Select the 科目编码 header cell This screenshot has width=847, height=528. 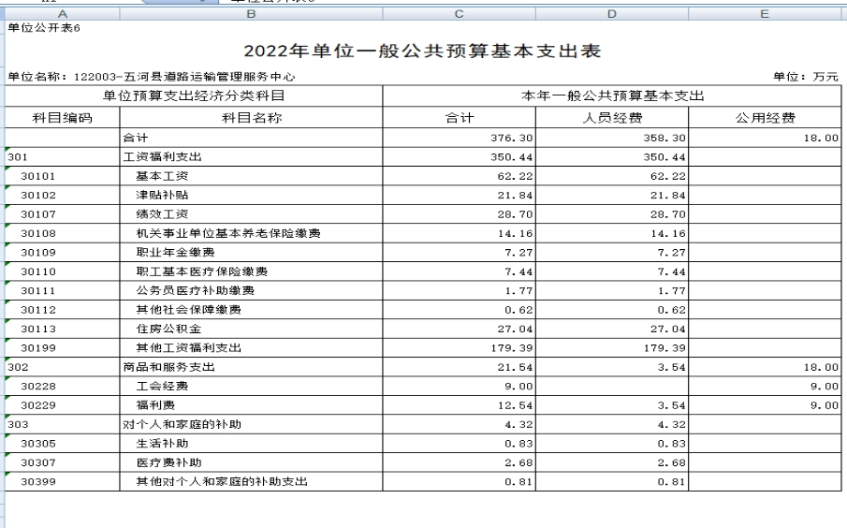click(x=62, y=118)
